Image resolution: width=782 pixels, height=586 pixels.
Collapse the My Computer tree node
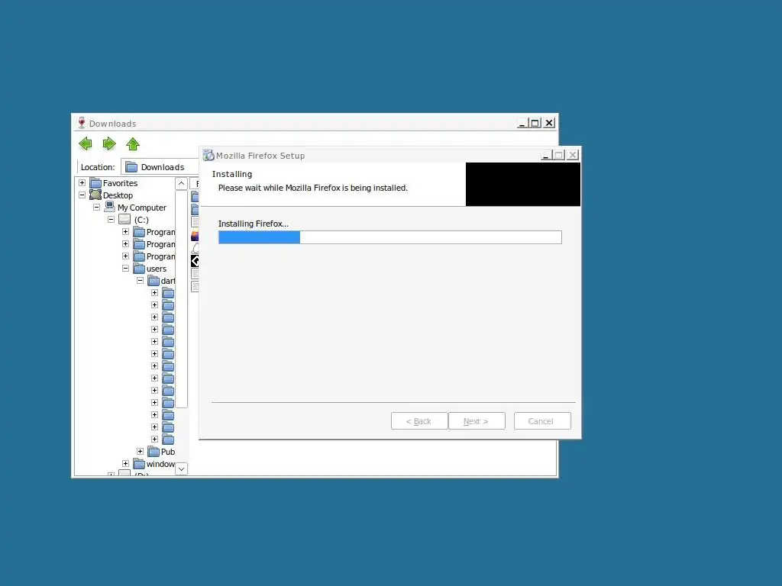tap(97, 208)
